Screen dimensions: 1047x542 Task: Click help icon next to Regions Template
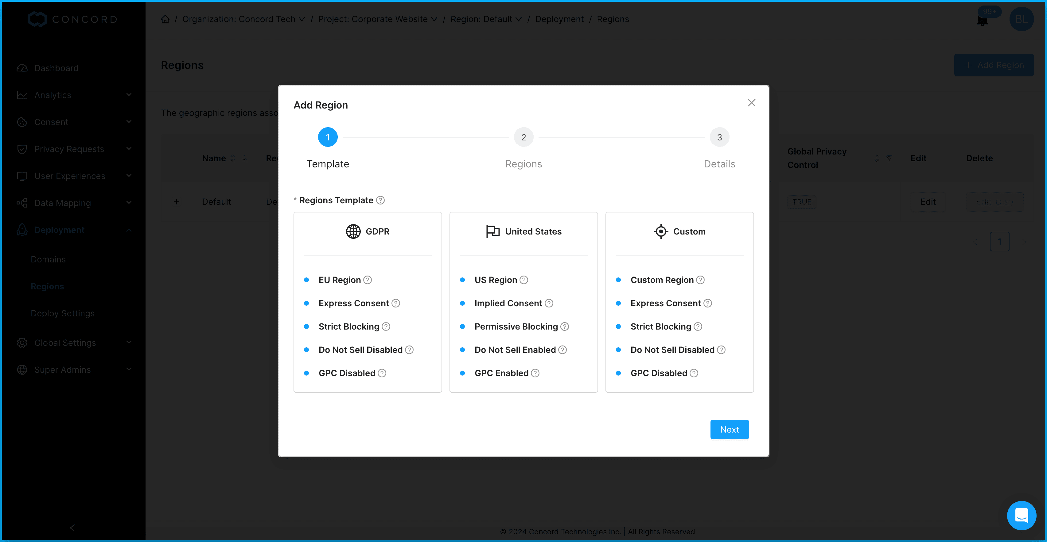pos(380,200)
